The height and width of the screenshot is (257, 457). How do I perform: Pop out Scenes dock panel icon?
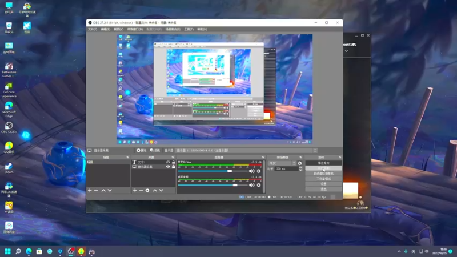coord(127,158)
